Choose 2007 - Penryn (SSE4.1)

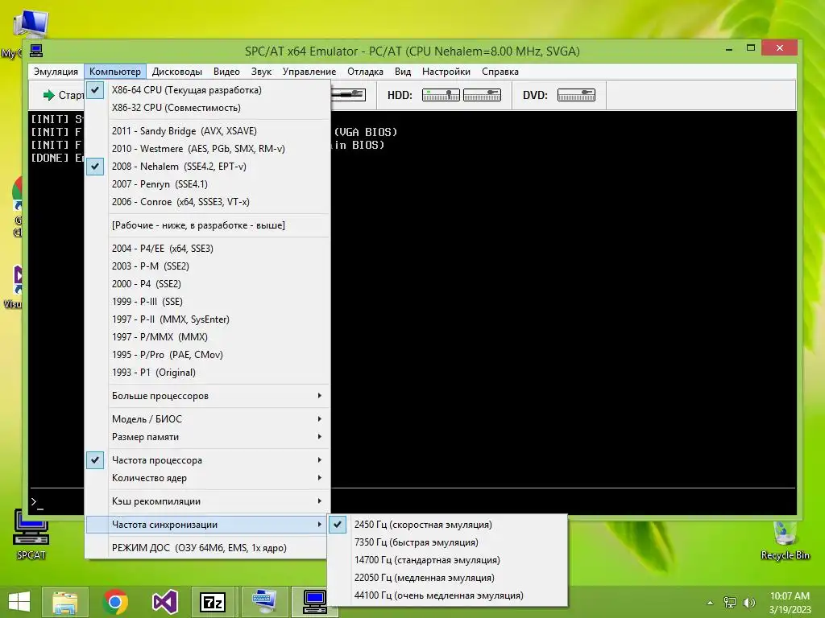(x=207, y=184)
